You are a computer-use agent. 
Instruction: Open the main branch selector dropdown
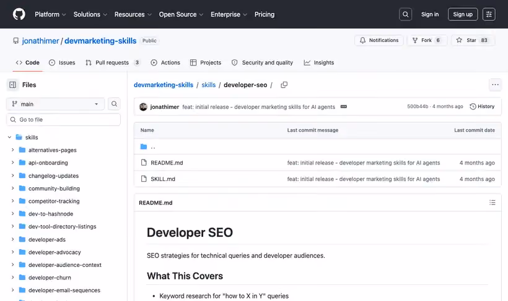click(x=55, y=104)
